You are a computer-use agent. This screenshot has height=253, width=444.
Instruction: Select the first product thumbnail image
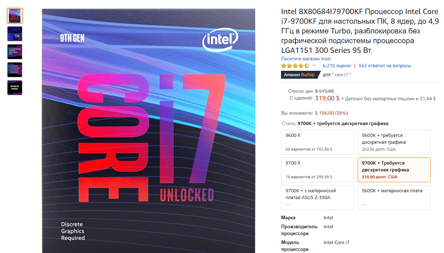pos(15,16)
